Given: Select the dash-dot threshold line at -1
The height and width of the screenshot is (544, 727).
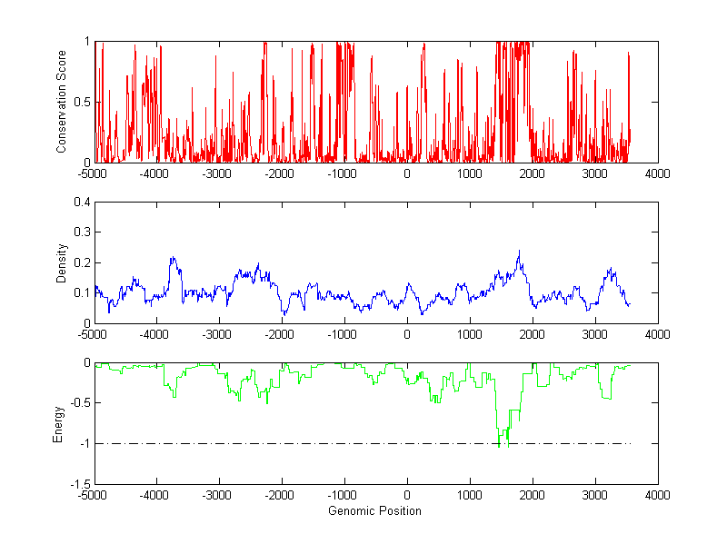Looking at the screenshot, I should [x=273, y=443].
